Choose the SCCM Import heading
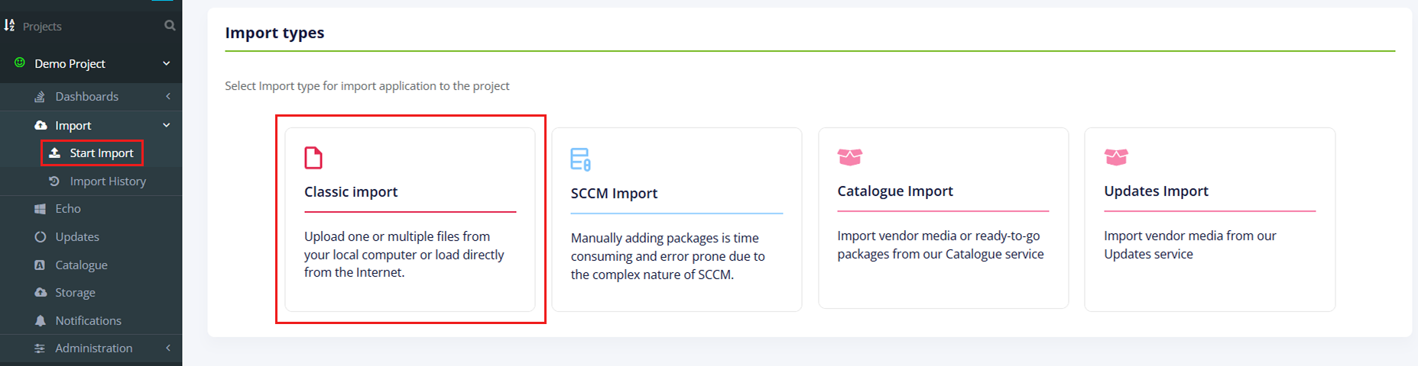The width and height of the screenshot is (1418, 366). tap(614, 194)
